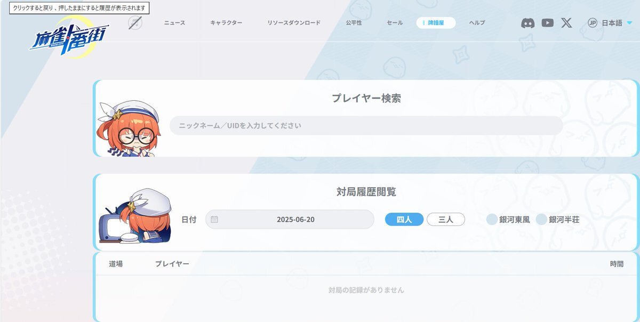This screenshot has width=640, height=322.
Task: Open the ヘルプ menu item
Action: click(477, 23)
